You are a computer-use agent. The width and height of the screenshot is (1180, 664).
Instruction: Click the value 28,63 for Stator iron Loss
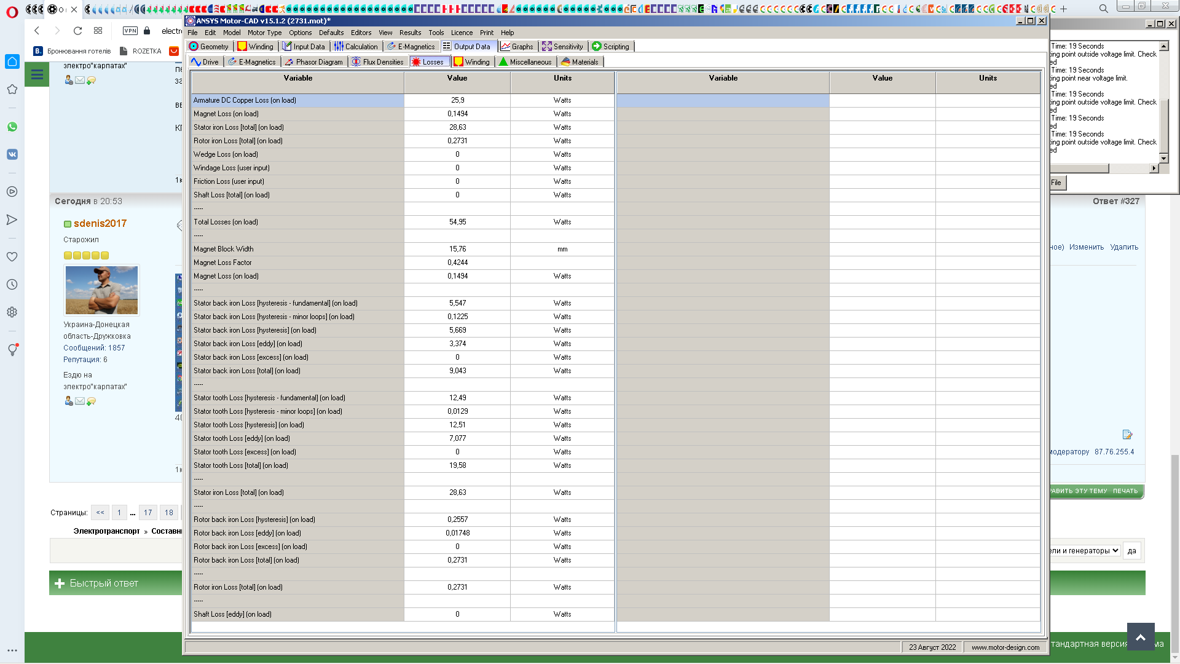pyautogui.click(x=457, y=127)
